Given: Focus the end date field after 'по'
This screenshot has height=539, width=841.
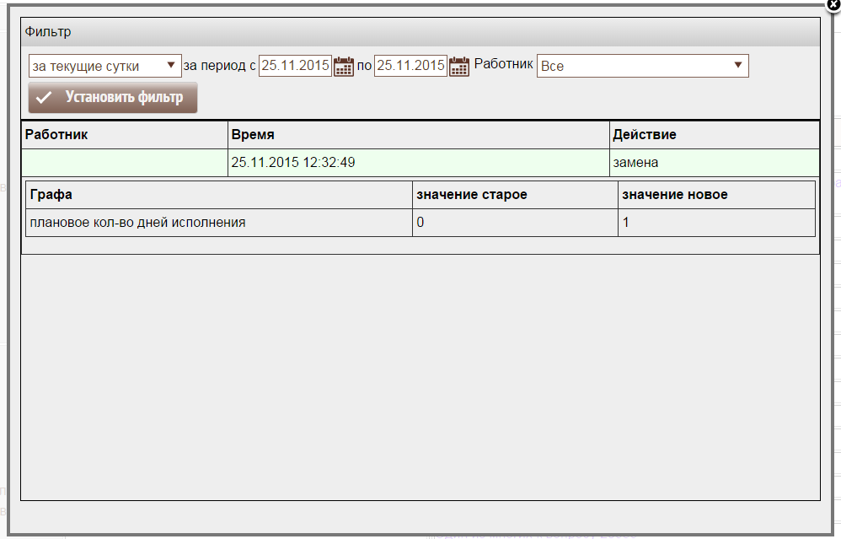Looking at the screenshot, I should (x=410, y=66).
